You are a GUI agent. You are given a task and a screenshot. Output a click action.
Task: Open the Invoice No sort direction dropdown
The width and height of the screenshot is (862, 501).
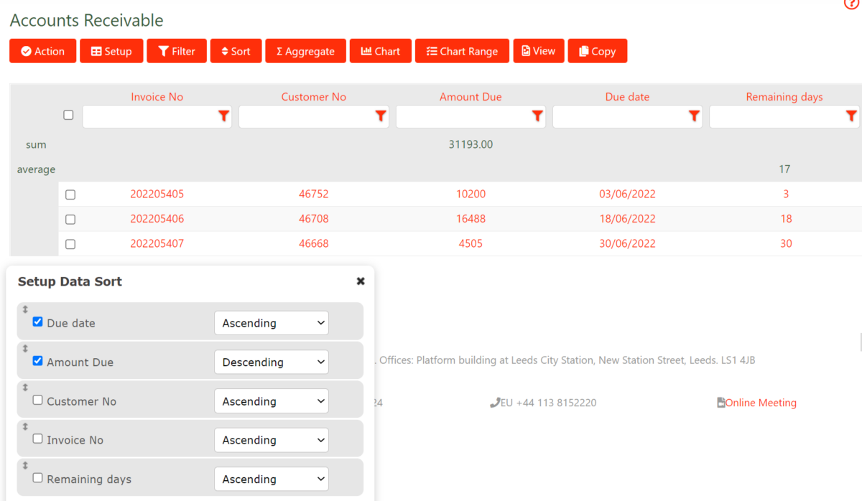271,440
